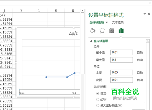The image size is (152, 110).
Task: Open the Effects pentagon tab
Action: 102,30
